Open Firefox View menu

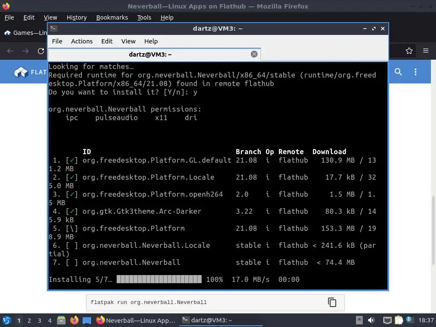(50, 17)
